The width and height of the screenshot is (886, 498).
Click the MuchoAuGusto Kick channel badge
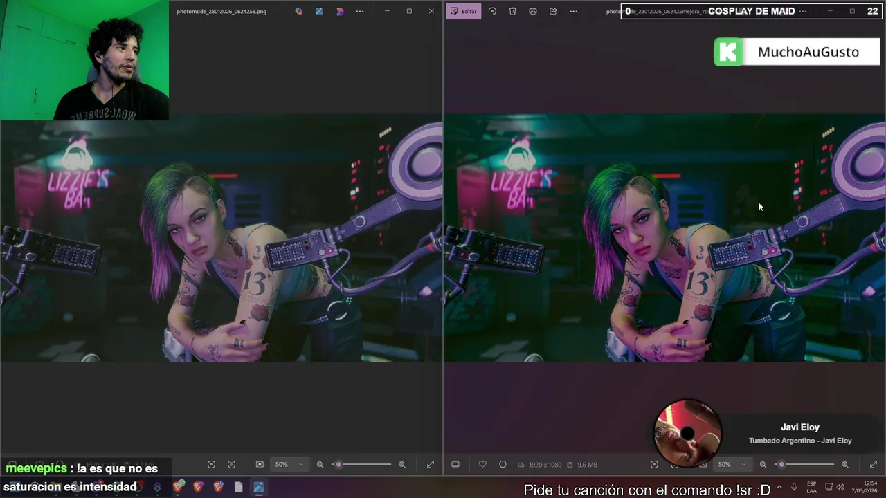[x=797, y=52]
